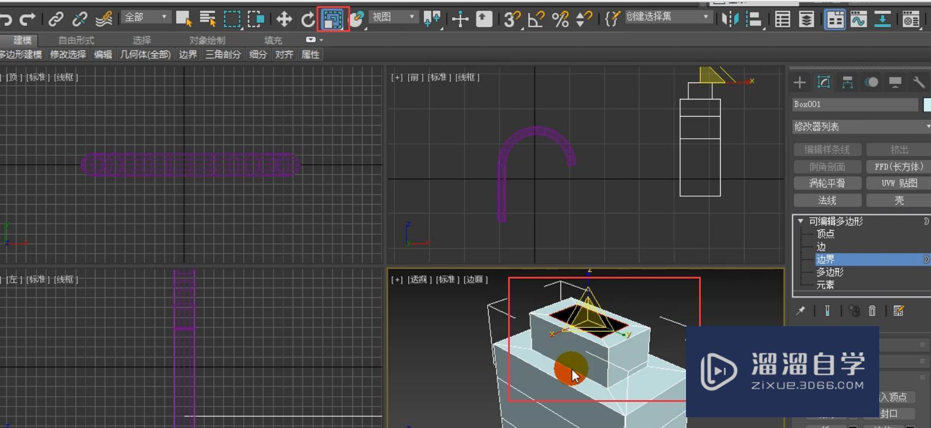Open the Curve Editor
The image size is (931, 428).
point(858,20)
